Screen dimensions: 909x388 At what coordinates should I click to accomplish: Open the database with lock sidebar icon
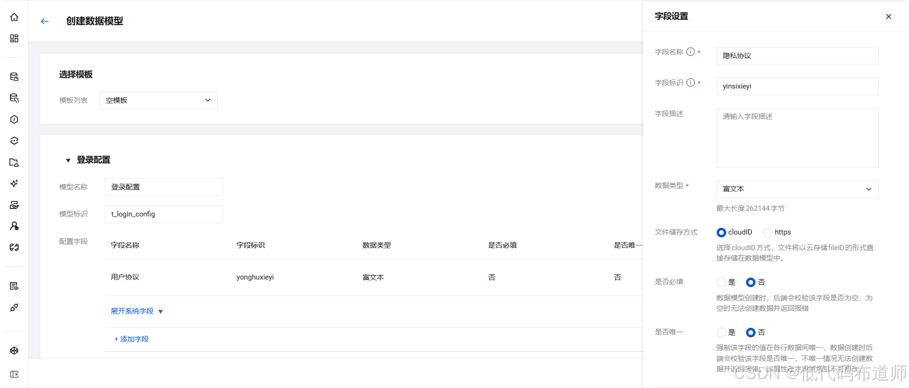[14, 77]
